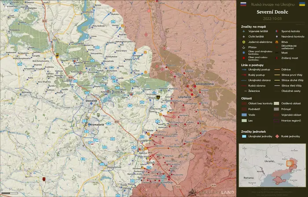Click the Ruské jednotky red diamond symbol

tap(277, 136)
